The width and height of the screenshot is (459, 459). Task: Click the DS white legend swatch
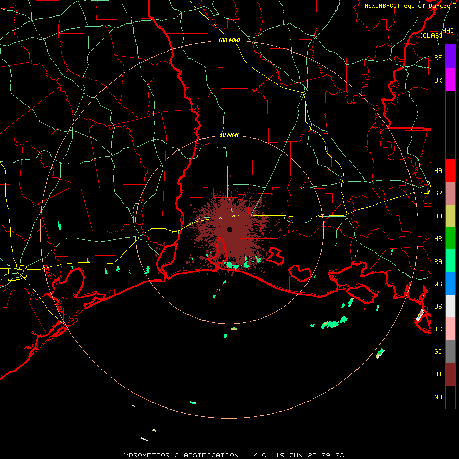pyautogui.click(x=450, y=306)
